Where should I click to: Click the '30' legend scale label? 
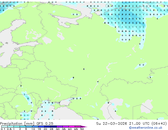point(58,129)
